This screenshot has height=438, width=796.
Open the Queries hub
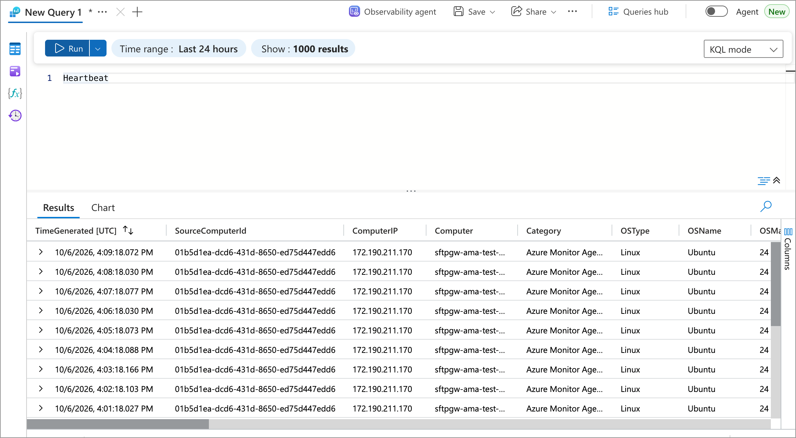(x=638, y=12)
